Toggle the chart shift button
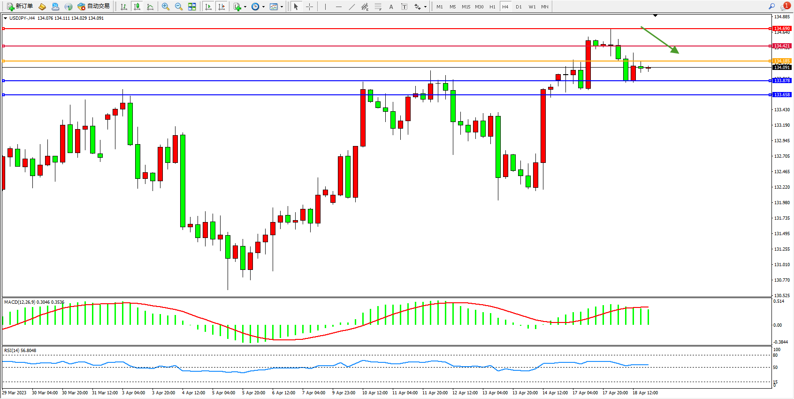Screen dimensions: 794x399 tap(221, 7)
